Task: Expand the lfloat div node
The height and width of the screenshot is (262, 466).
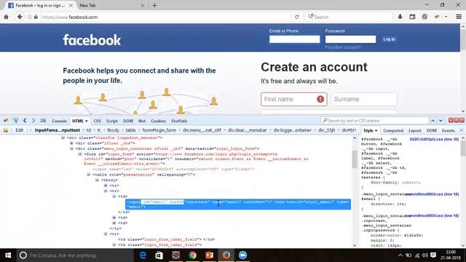Action: 71,143
